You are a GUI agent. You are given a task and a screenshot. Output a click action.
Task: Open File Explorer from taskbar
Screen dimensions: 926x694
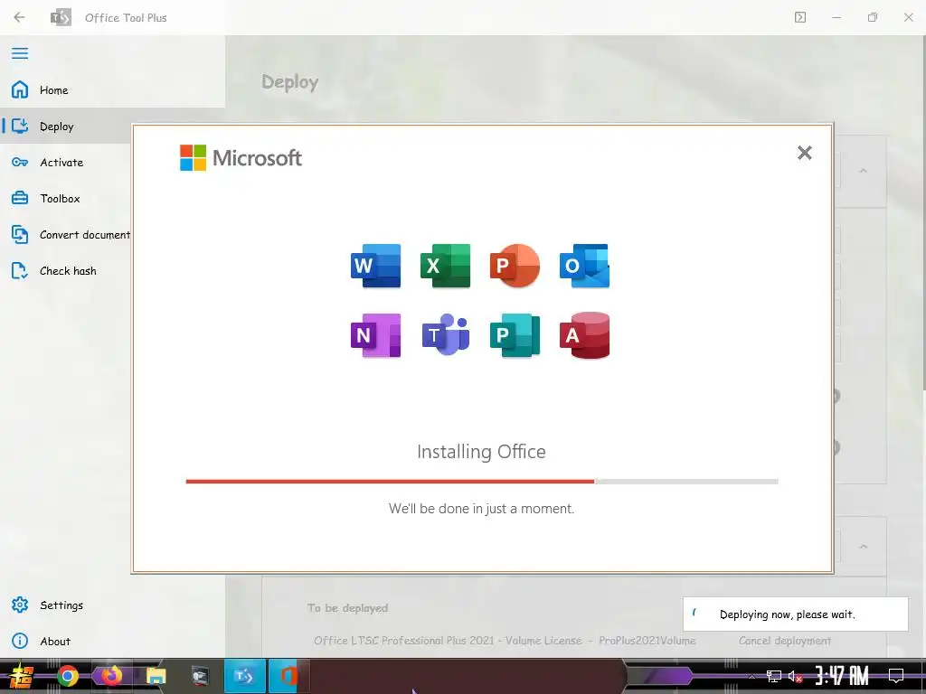[x=156, y=676]
